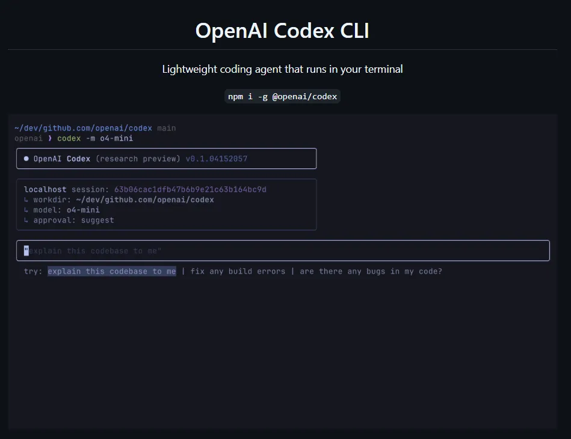This screenshot has height=439, width=571.
Task: Select the highlighted 'explain this codebase to me' suggestion
Action: pyautogui.click(x=112, y=271)
